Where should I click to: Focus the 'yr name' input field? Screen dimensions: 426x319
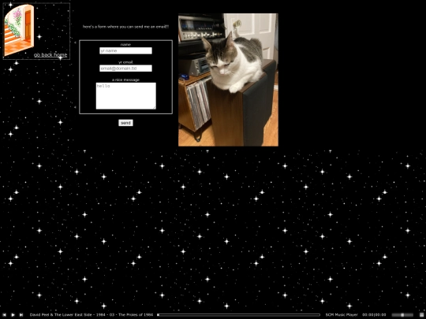pyautogui.click(x=125, y=50)
